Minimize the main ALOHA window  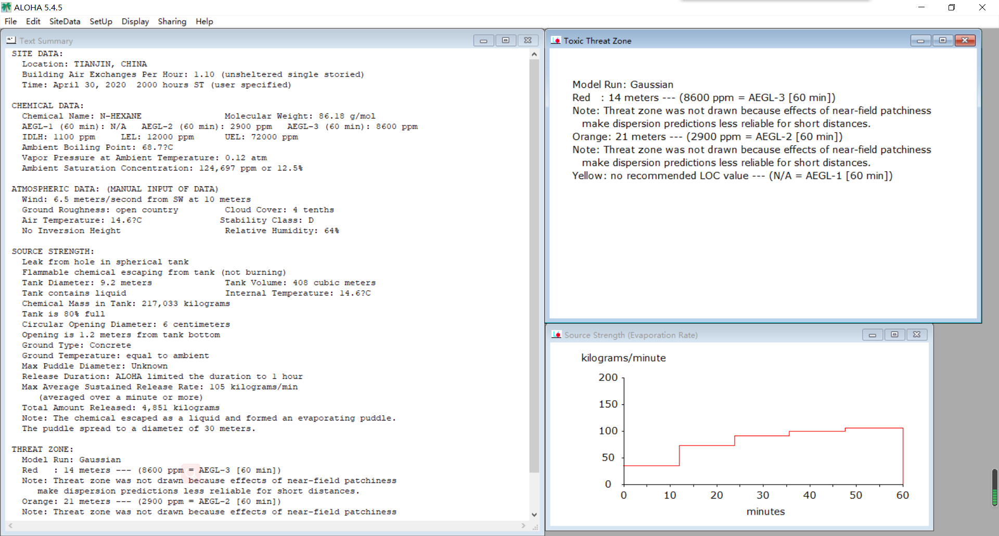(921, 7)
